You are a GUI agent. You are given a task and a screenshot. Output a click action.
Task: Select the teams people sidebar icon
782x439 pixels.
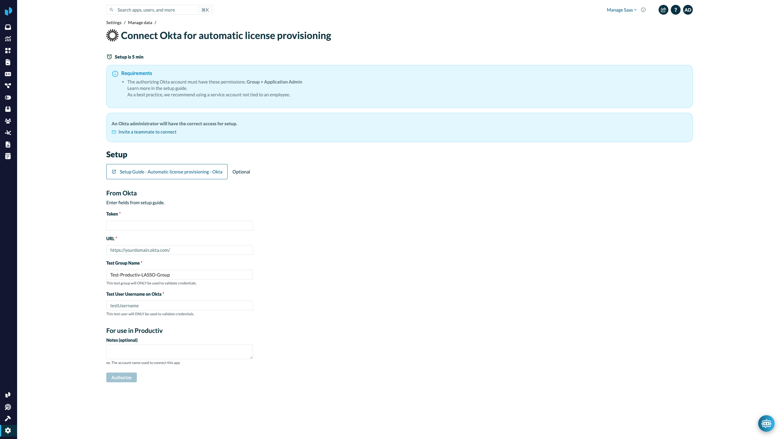(8, 121)
